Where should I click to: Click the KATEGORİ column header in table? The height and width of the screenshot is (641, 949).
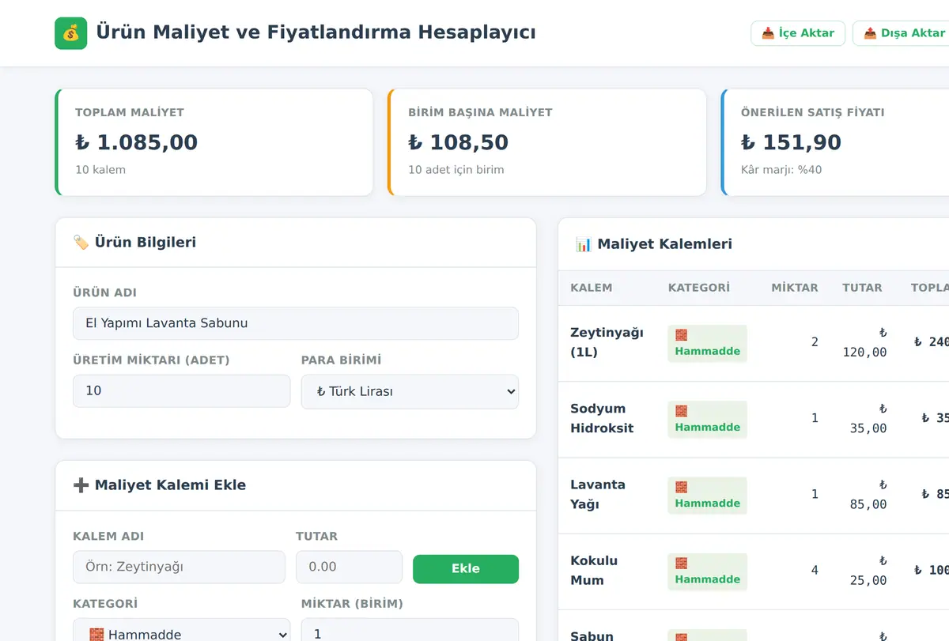pyautogui.click(x=699, y=288)
